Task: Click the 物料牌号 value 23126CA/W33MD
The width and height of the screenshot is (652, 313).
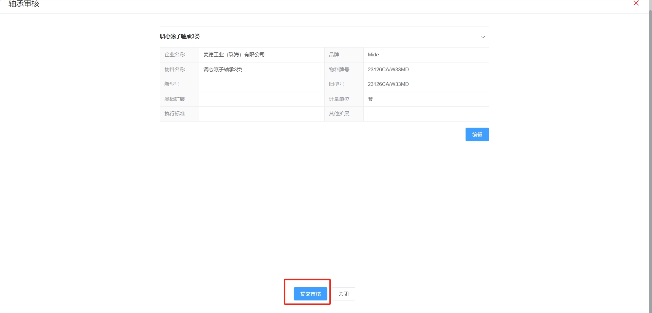Action: point(388,70)
